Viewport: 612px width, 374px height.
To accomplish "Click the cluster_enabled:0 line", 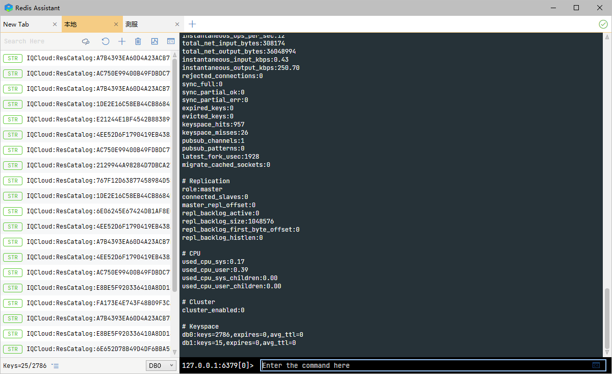I will (213, 310).
